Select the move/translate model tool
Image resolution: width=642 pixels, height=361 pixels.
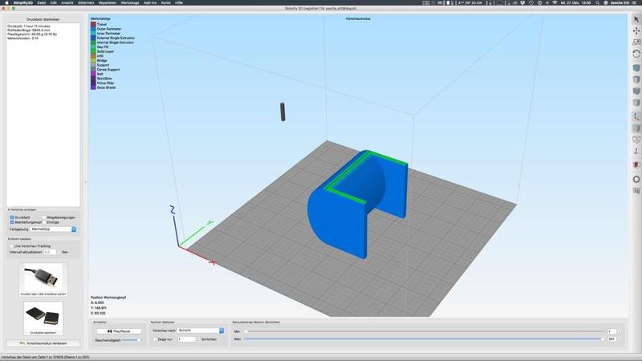636,30
